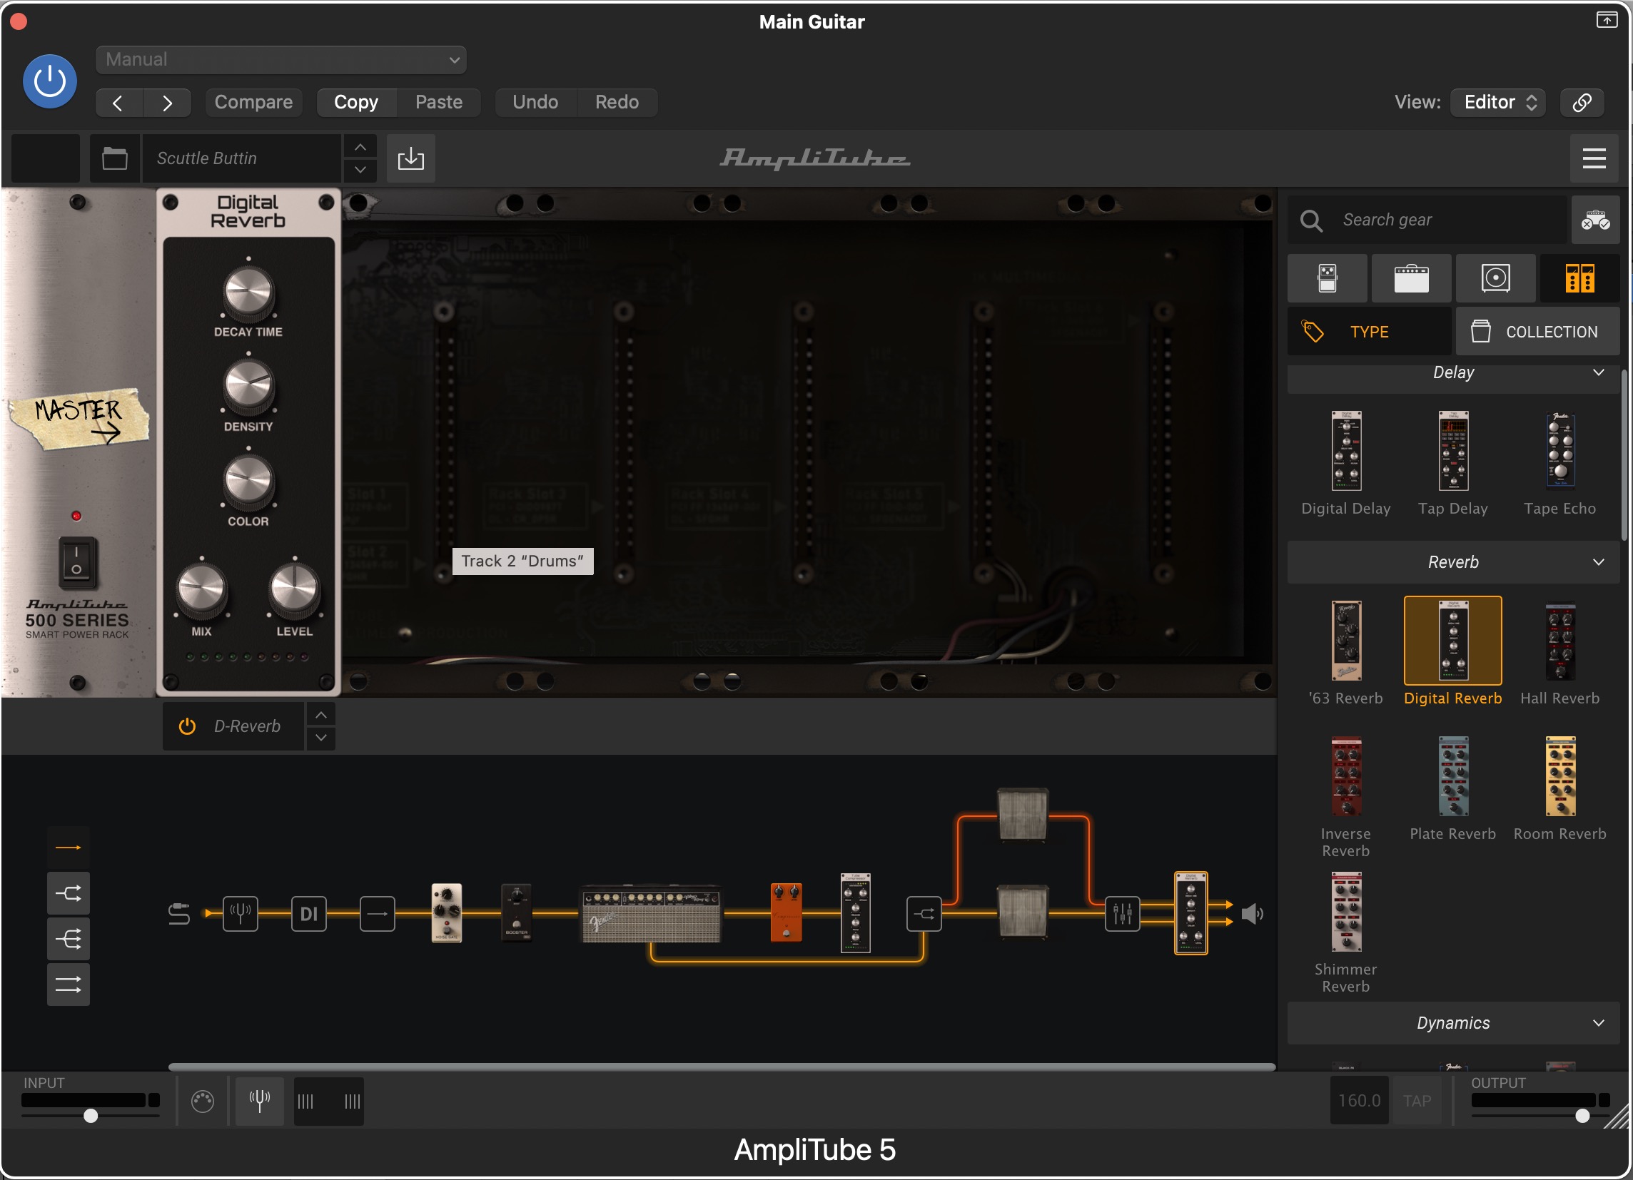This screenshot has width=1633, height=1180.
Task: Switch to the TYPE tab
Action: (1370, 332)
